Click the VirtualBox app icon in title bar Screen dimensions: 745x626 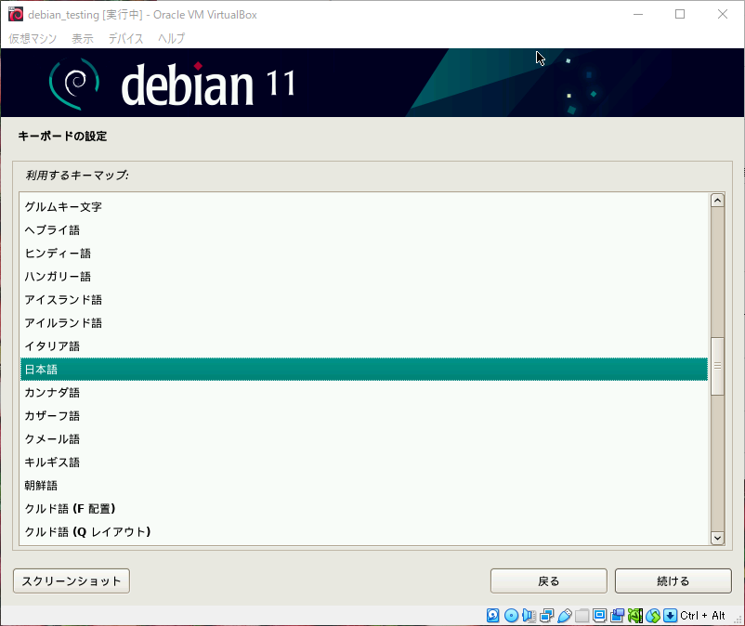coord(16,14)
